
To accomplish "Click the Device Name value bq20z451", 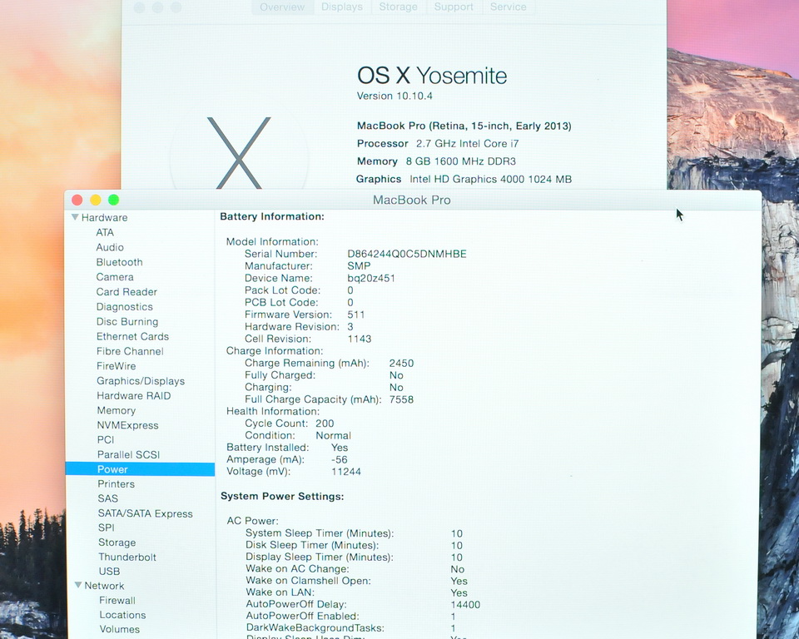I will click(371, 278).
